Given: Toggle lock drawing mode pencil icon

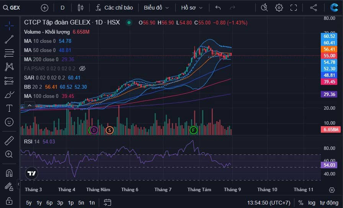Looking at the screenshot, I should tap(9, 187).
